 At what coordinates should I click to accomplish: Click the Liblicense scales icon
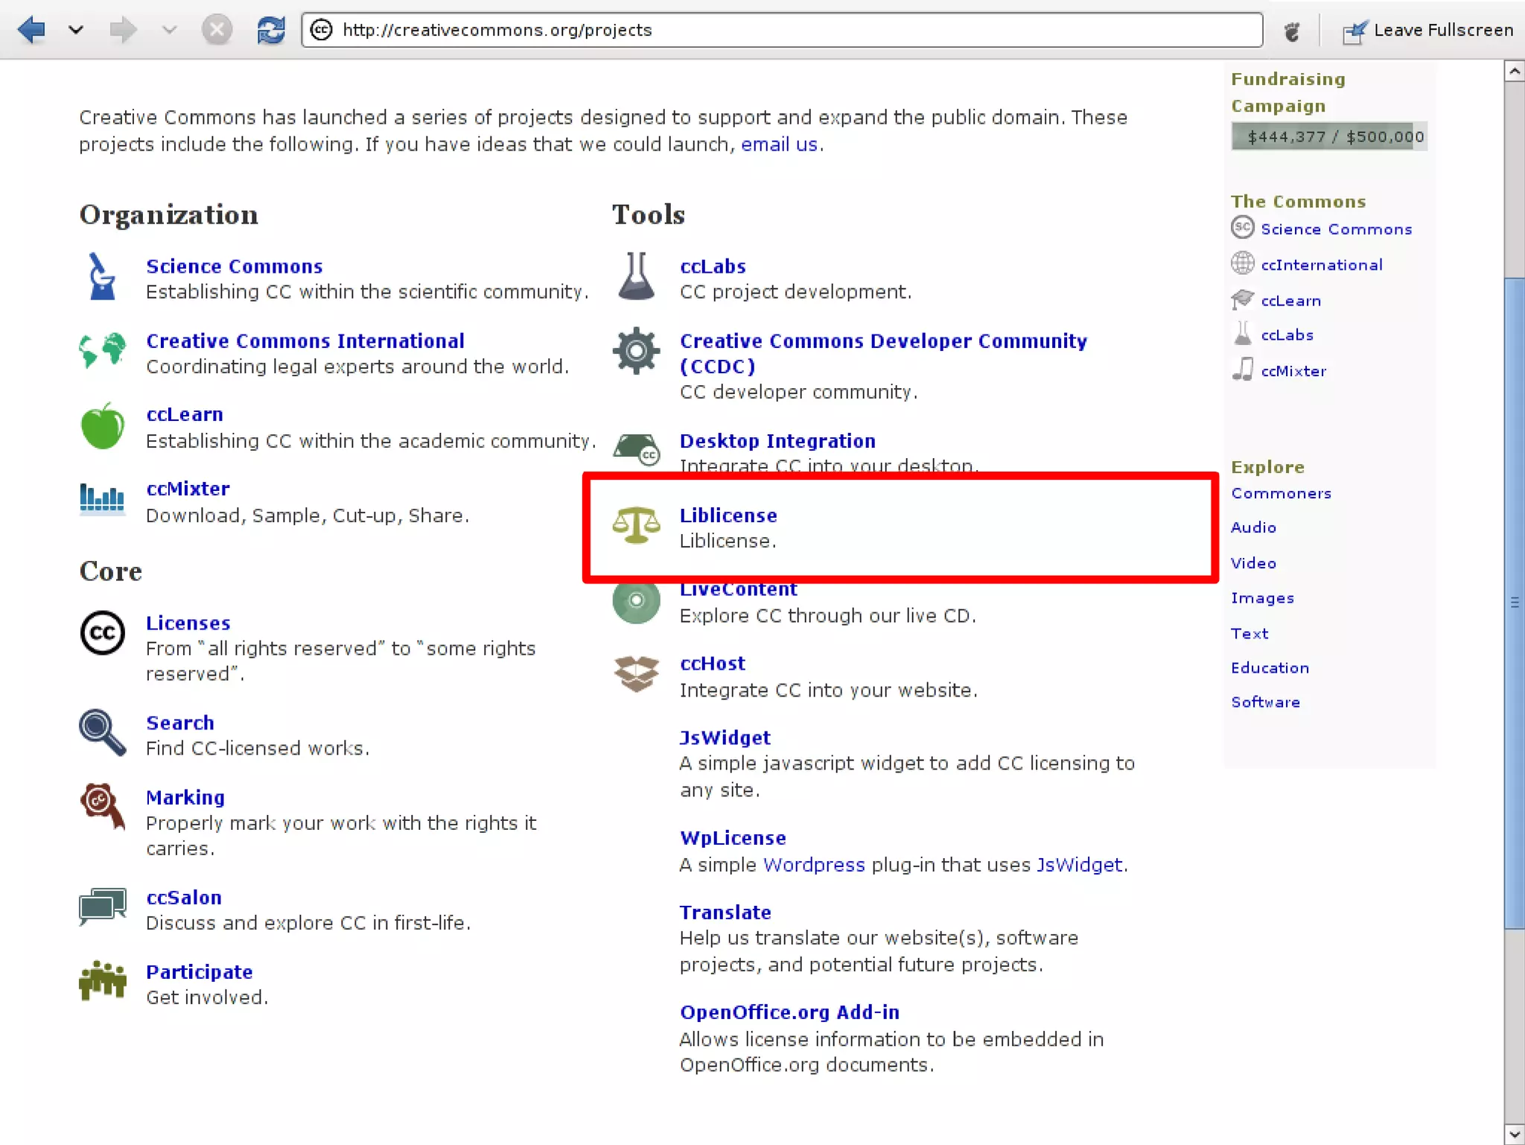[636, 526]
